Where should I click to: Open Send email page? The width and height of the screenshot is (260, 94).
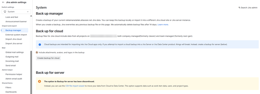point(11,66)
